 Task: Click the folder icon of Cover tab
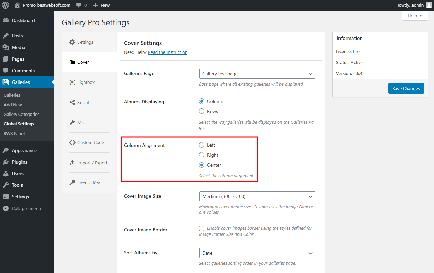(72, 62)
